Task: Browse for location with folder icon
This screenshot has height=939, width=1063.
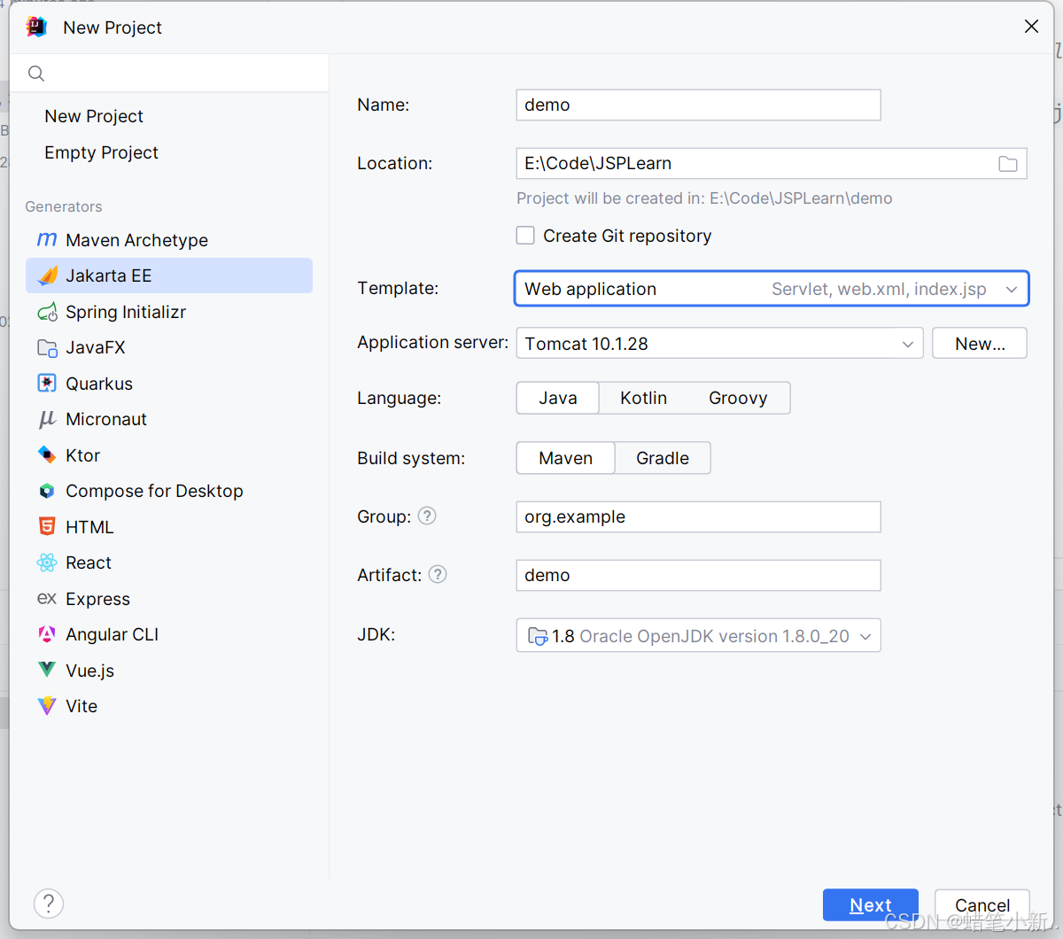Action: 1008,164
